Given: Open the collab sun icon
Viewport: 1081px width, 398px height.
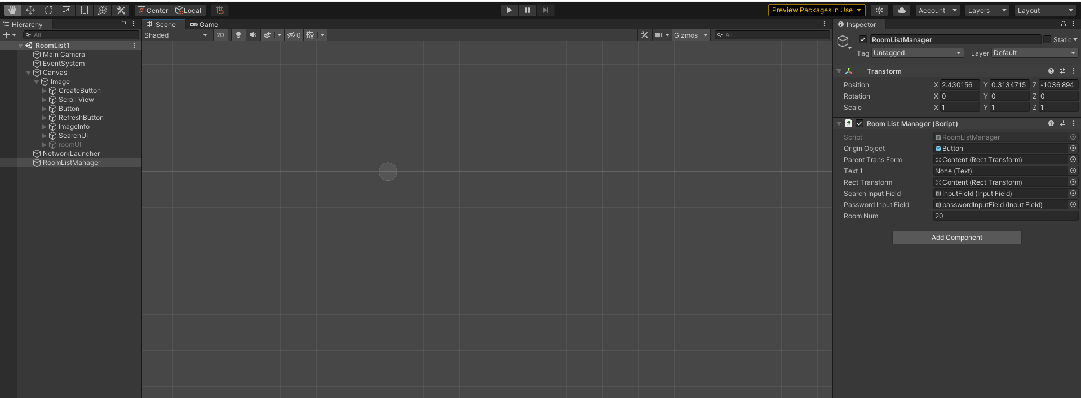Looking at the screenshot, I should [x=879, y=10].
